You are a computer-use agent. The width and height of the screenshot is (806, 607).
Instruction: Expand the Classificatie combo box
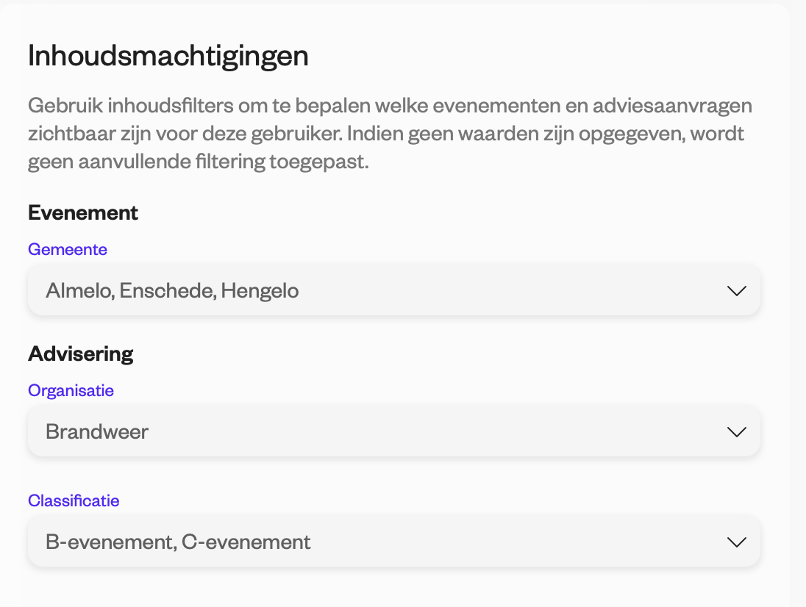coord(393,542)
